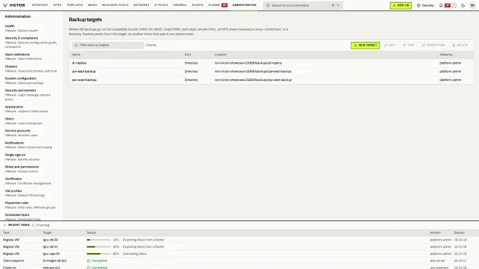Screen dimensions: 479x269
Task: Open the Templates menu
Action: click(x=75, y=5)
